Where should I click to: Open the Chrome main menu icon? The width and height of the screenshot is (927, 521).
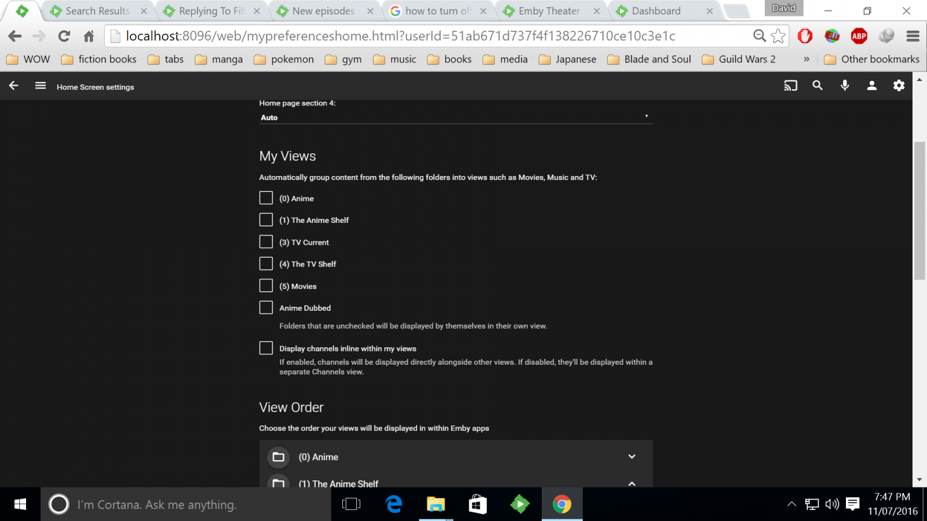click(x=913, y=36)
